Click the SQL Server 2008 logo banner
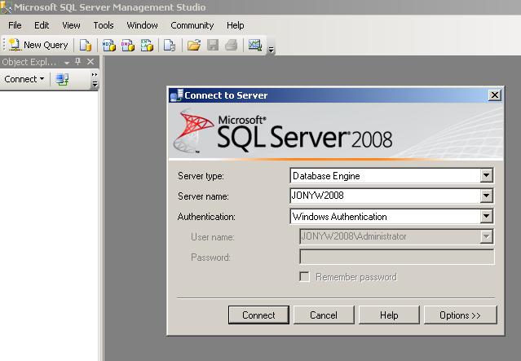This screenshot has width=521, height=361. (x=336, y=131)
